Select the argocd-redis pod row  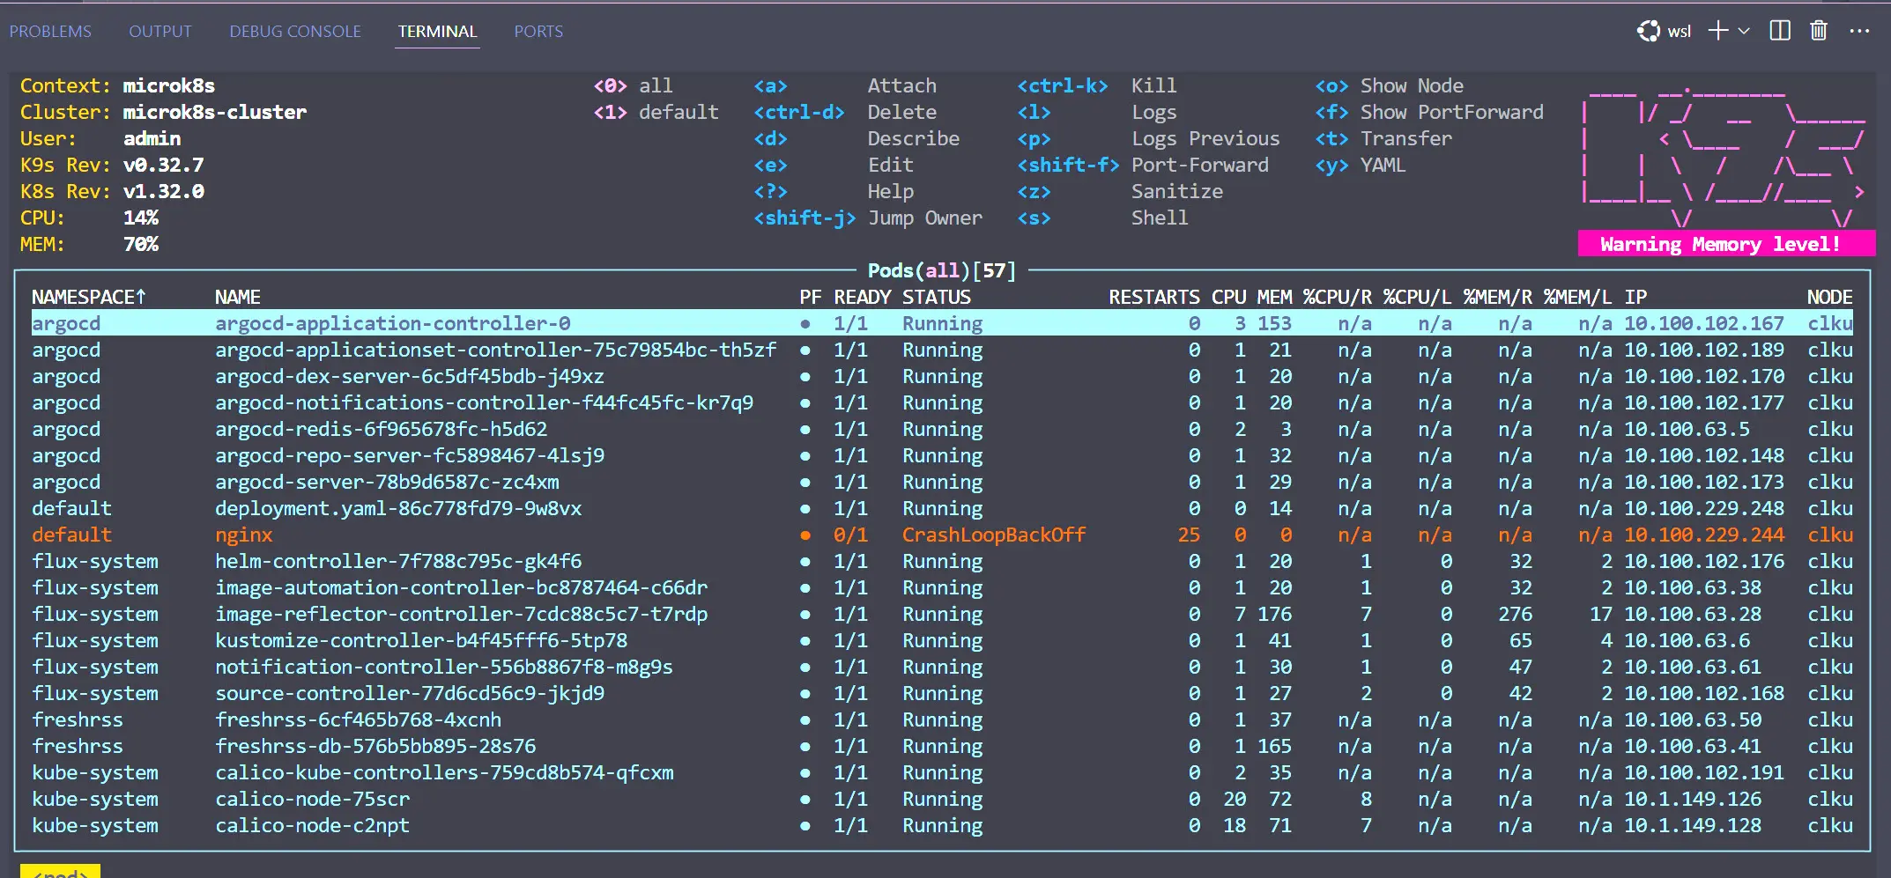(381, 429)
